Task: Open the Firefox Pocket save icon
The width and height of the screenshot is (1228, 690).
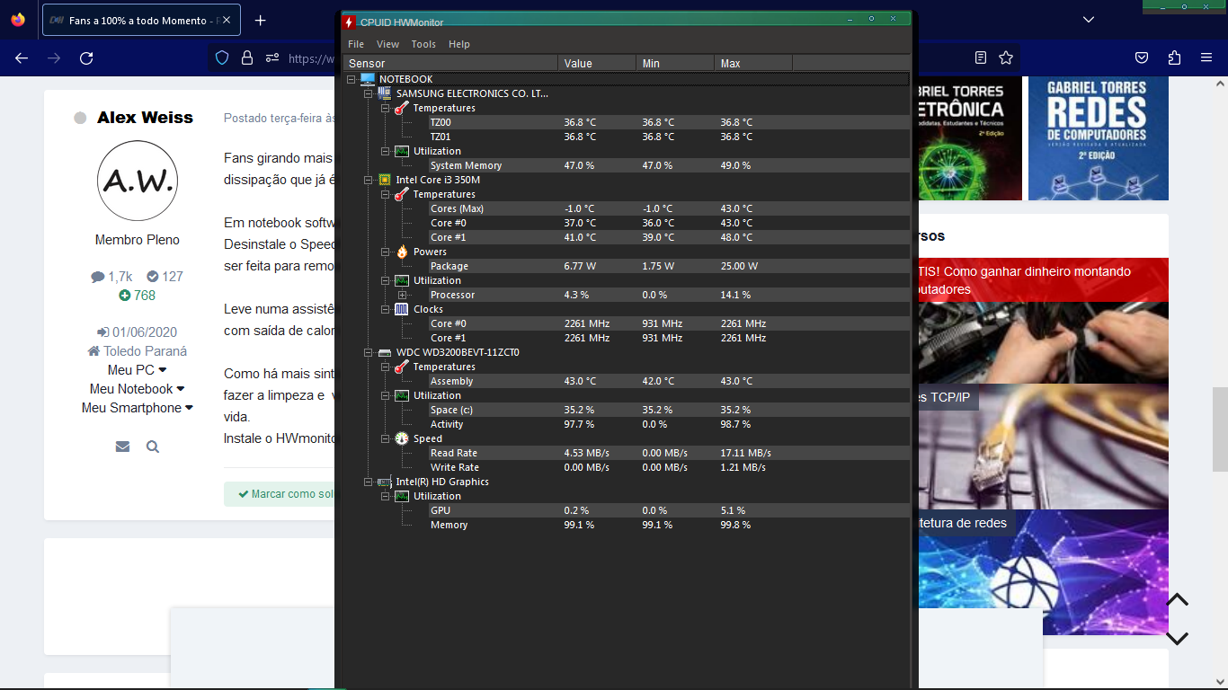Action: coord(1141,57)
